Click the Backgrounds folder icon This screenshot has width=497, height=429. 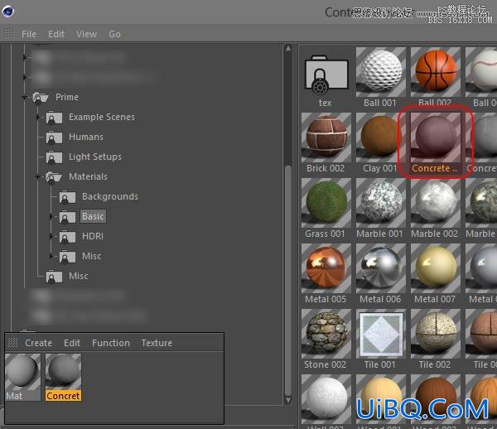pos(67,197)
